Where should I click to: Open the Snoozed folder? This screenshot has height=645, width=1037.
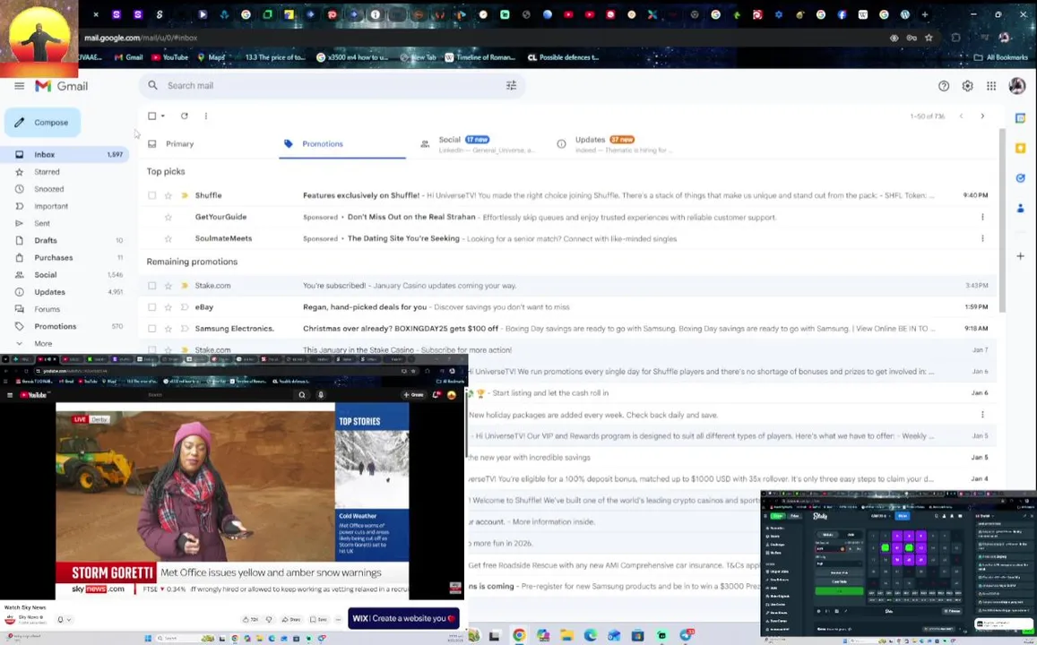49,189
